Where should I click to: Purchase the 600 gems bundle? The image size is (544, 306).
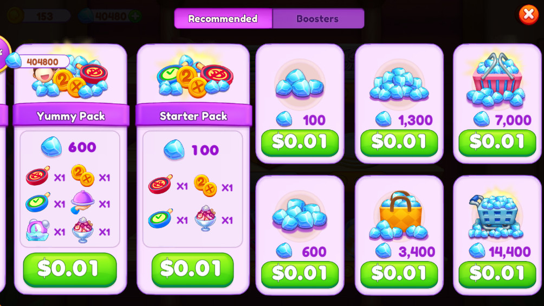tap(300, 274)
